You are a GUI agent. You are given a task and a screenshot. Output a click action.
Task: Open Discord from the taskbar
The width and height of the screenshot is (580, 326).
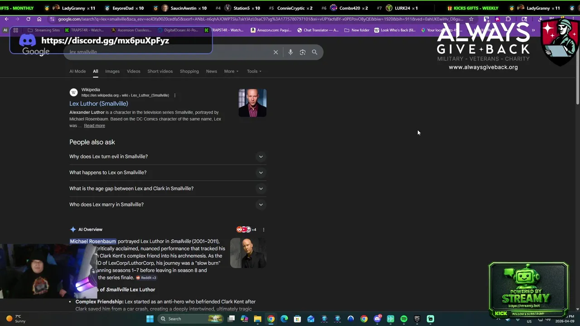tap(377, 319)
